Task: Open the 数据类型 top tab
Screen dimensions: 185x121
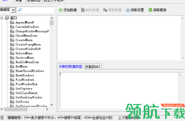Action: 34,1
